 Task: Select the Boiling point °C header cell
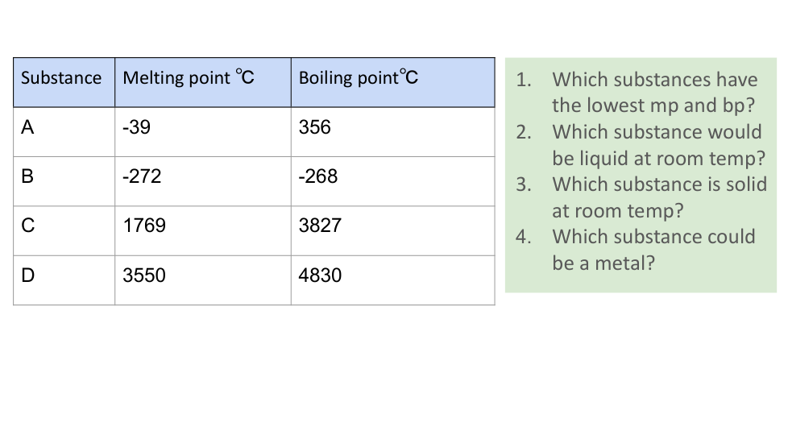click(x=359, y=78)
